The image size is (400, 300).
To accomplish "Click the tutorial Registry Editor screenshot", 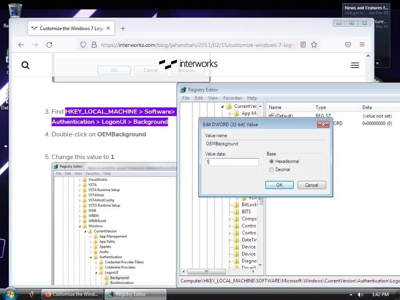I will coord(114,224).
